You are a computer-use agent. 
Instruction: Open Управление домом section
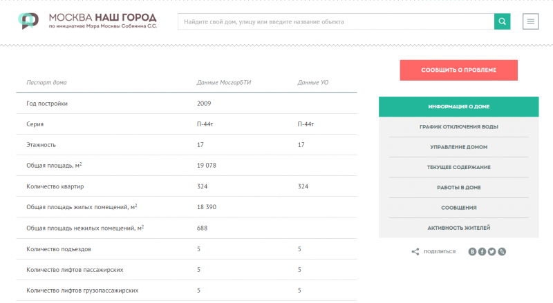459,147
